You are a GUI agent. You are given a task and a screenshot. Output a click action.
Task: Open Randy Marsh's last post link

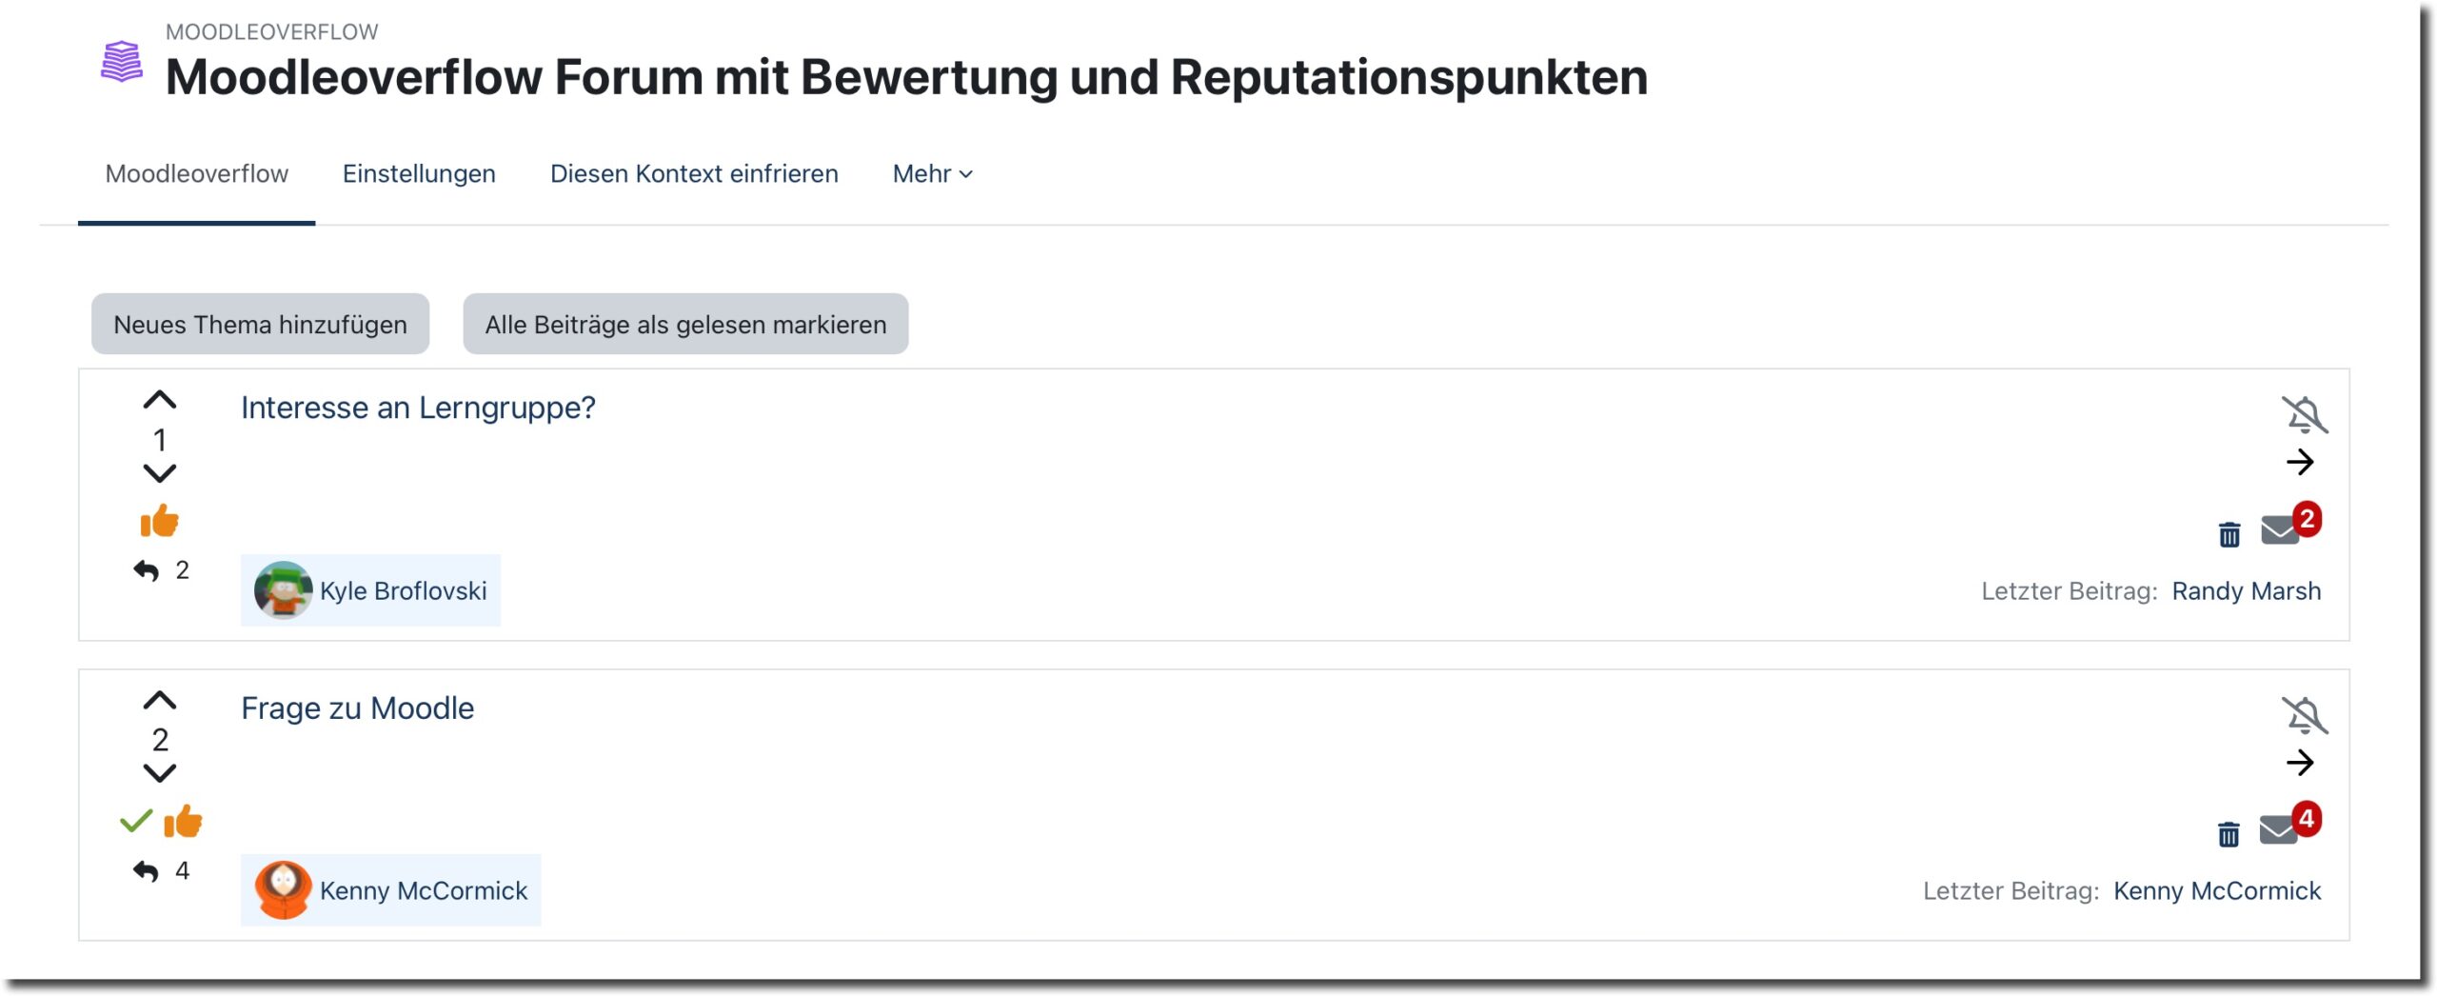pos(2247,591)
